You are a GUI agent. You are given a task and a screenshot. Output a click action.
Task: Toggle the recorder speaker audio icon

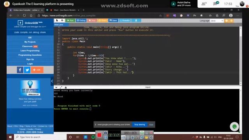(x=123, y=137)
